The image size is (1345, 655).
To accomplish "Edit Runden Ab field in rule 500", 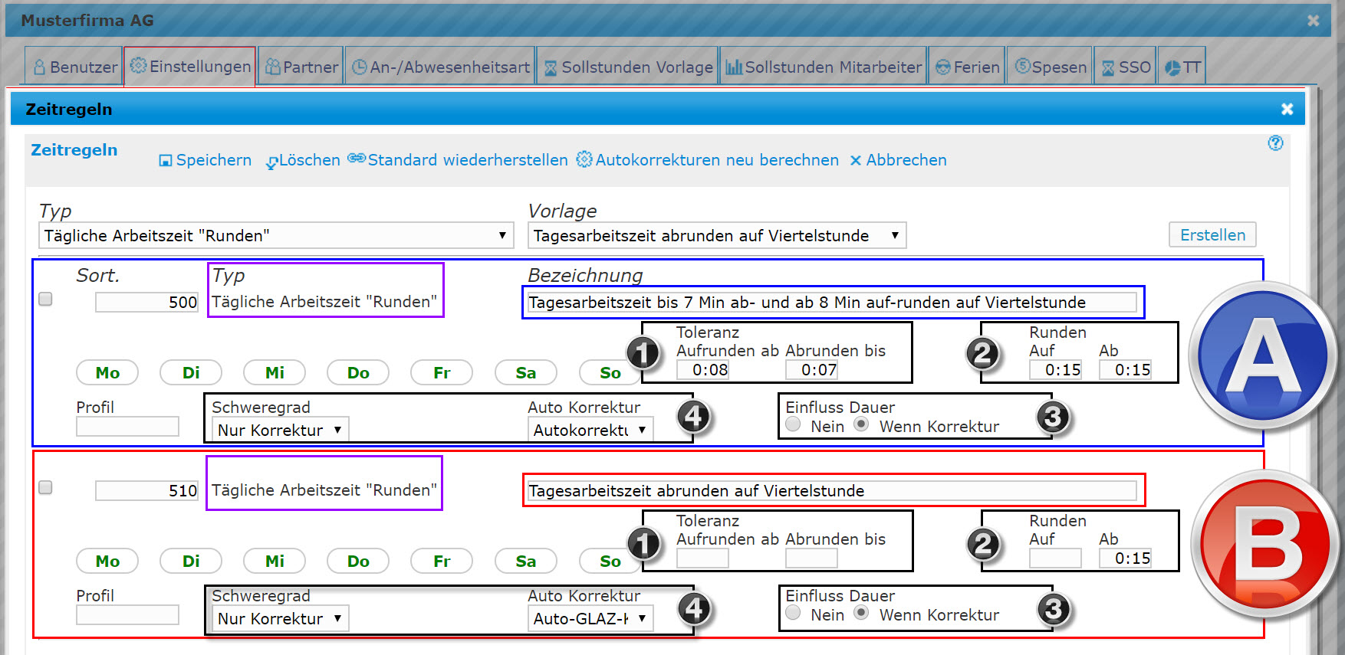I will [1125, 369].
